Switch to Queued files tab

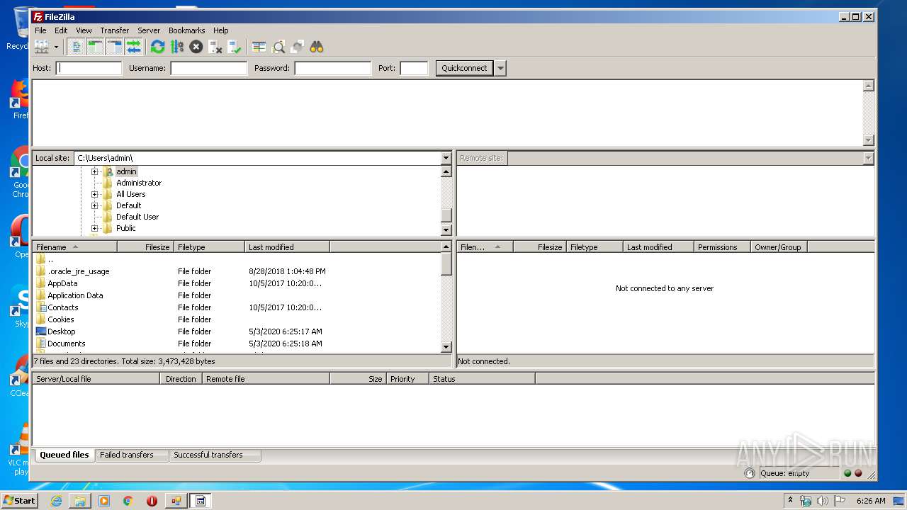(64, 455)
